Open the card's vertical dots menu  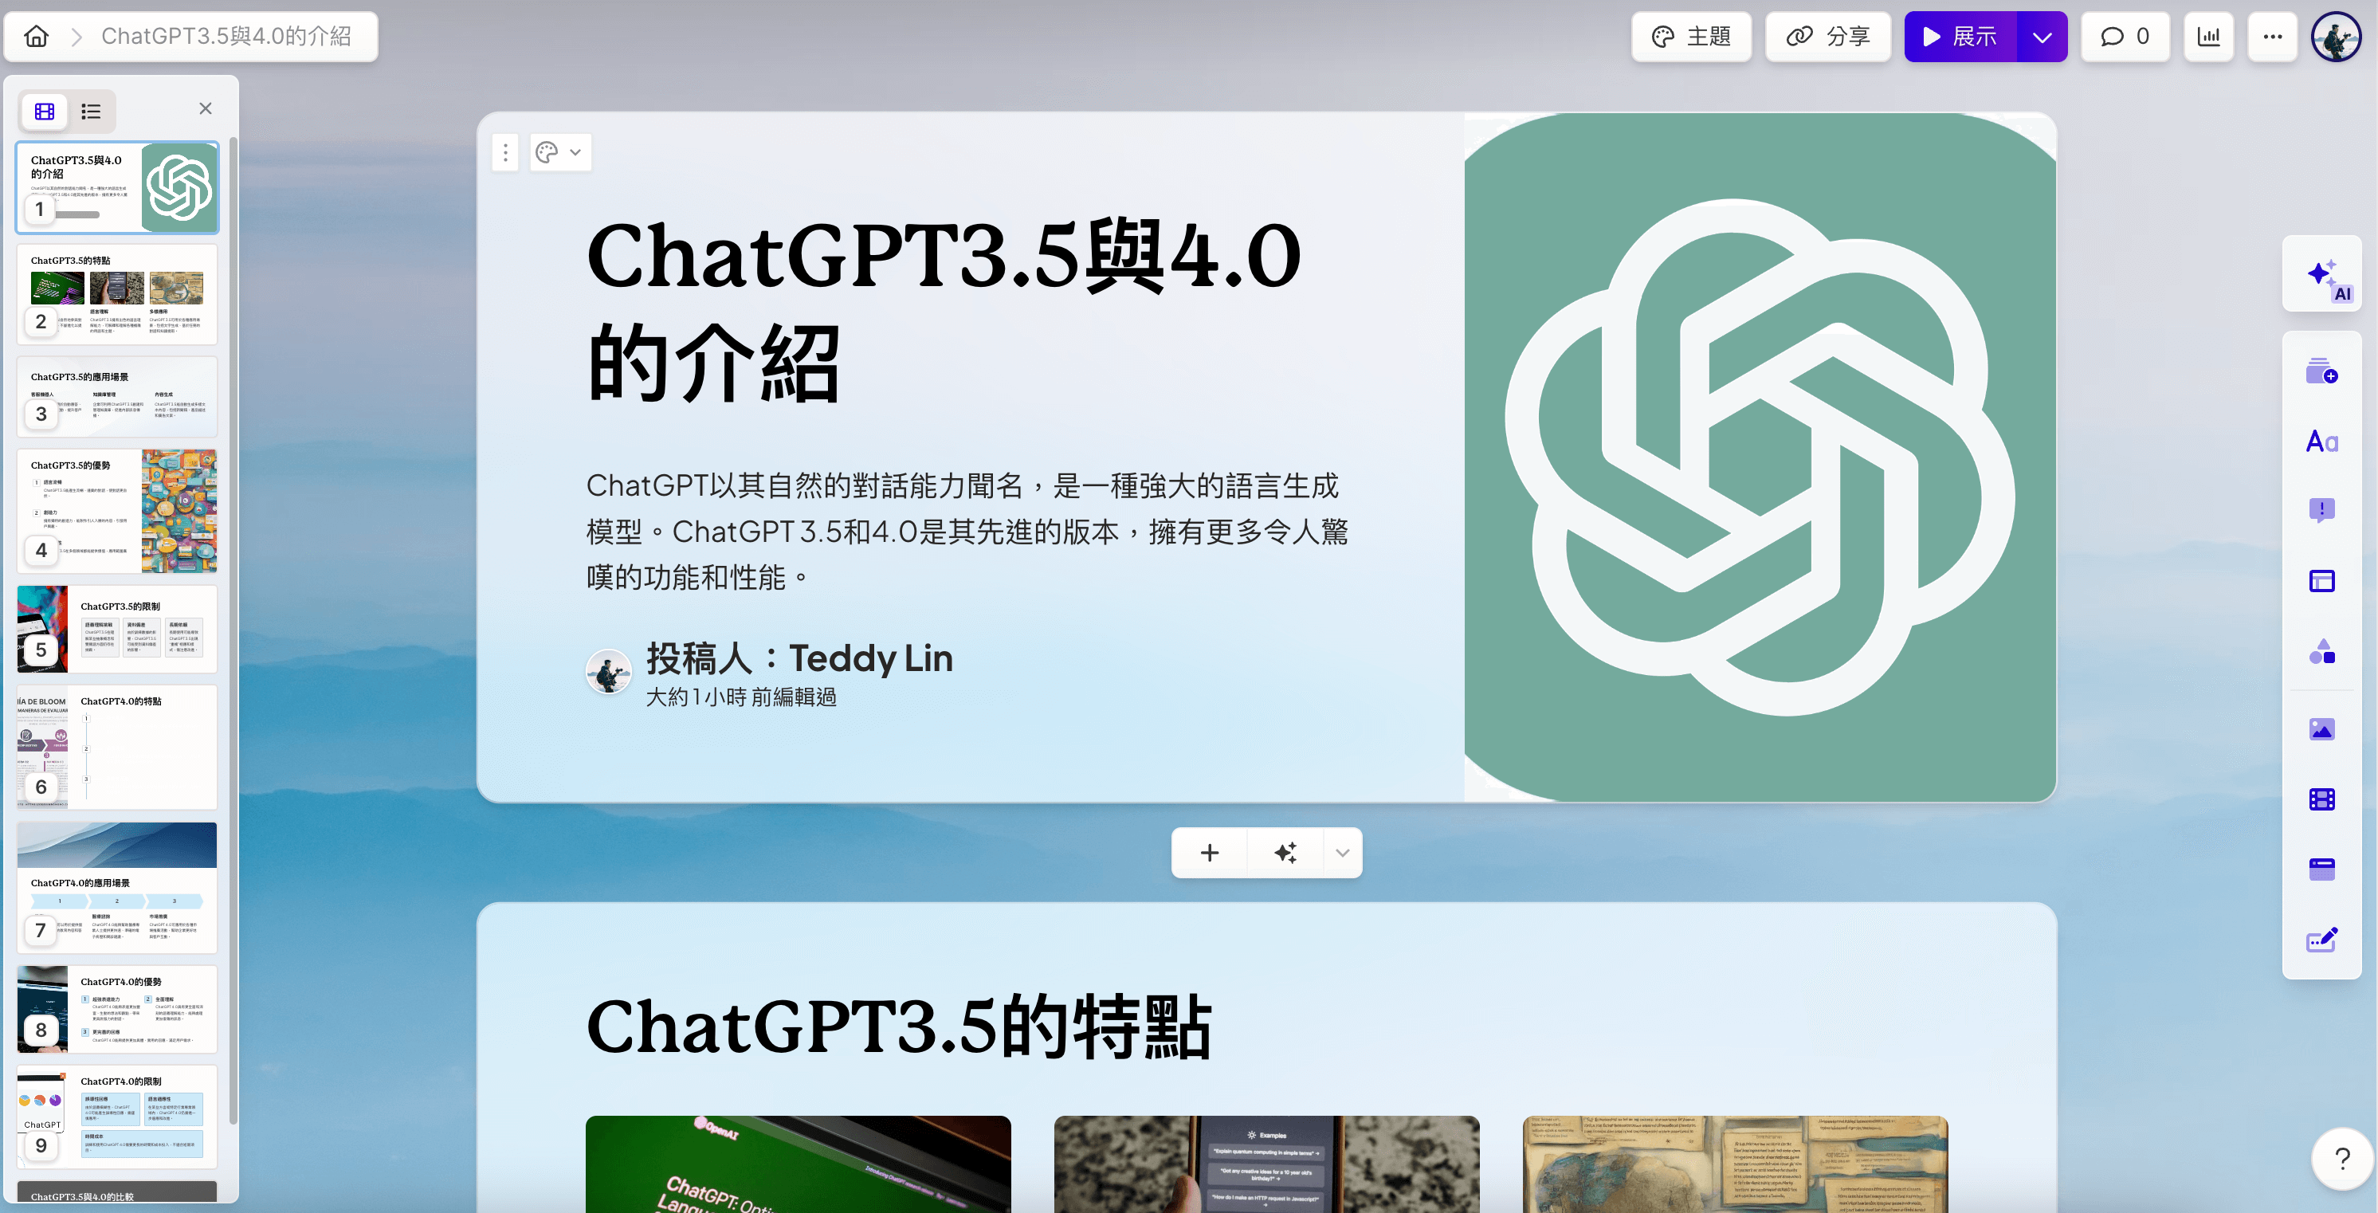(x=505, y=152)
